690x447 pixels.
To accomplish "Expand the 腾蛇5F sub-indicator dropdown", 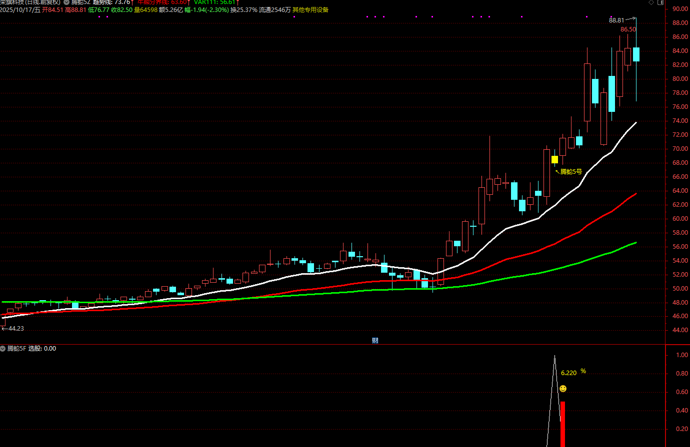I will point(3,349).
